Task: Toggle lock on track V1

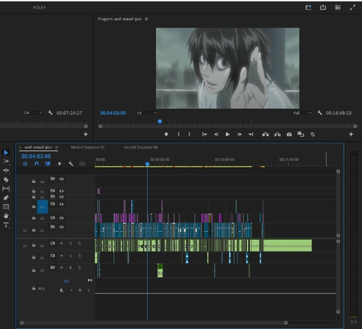Action: [x=34, y=230]
